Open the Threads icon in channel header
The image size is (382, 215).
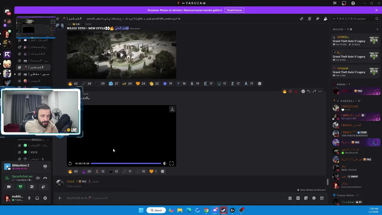point(301,19)
